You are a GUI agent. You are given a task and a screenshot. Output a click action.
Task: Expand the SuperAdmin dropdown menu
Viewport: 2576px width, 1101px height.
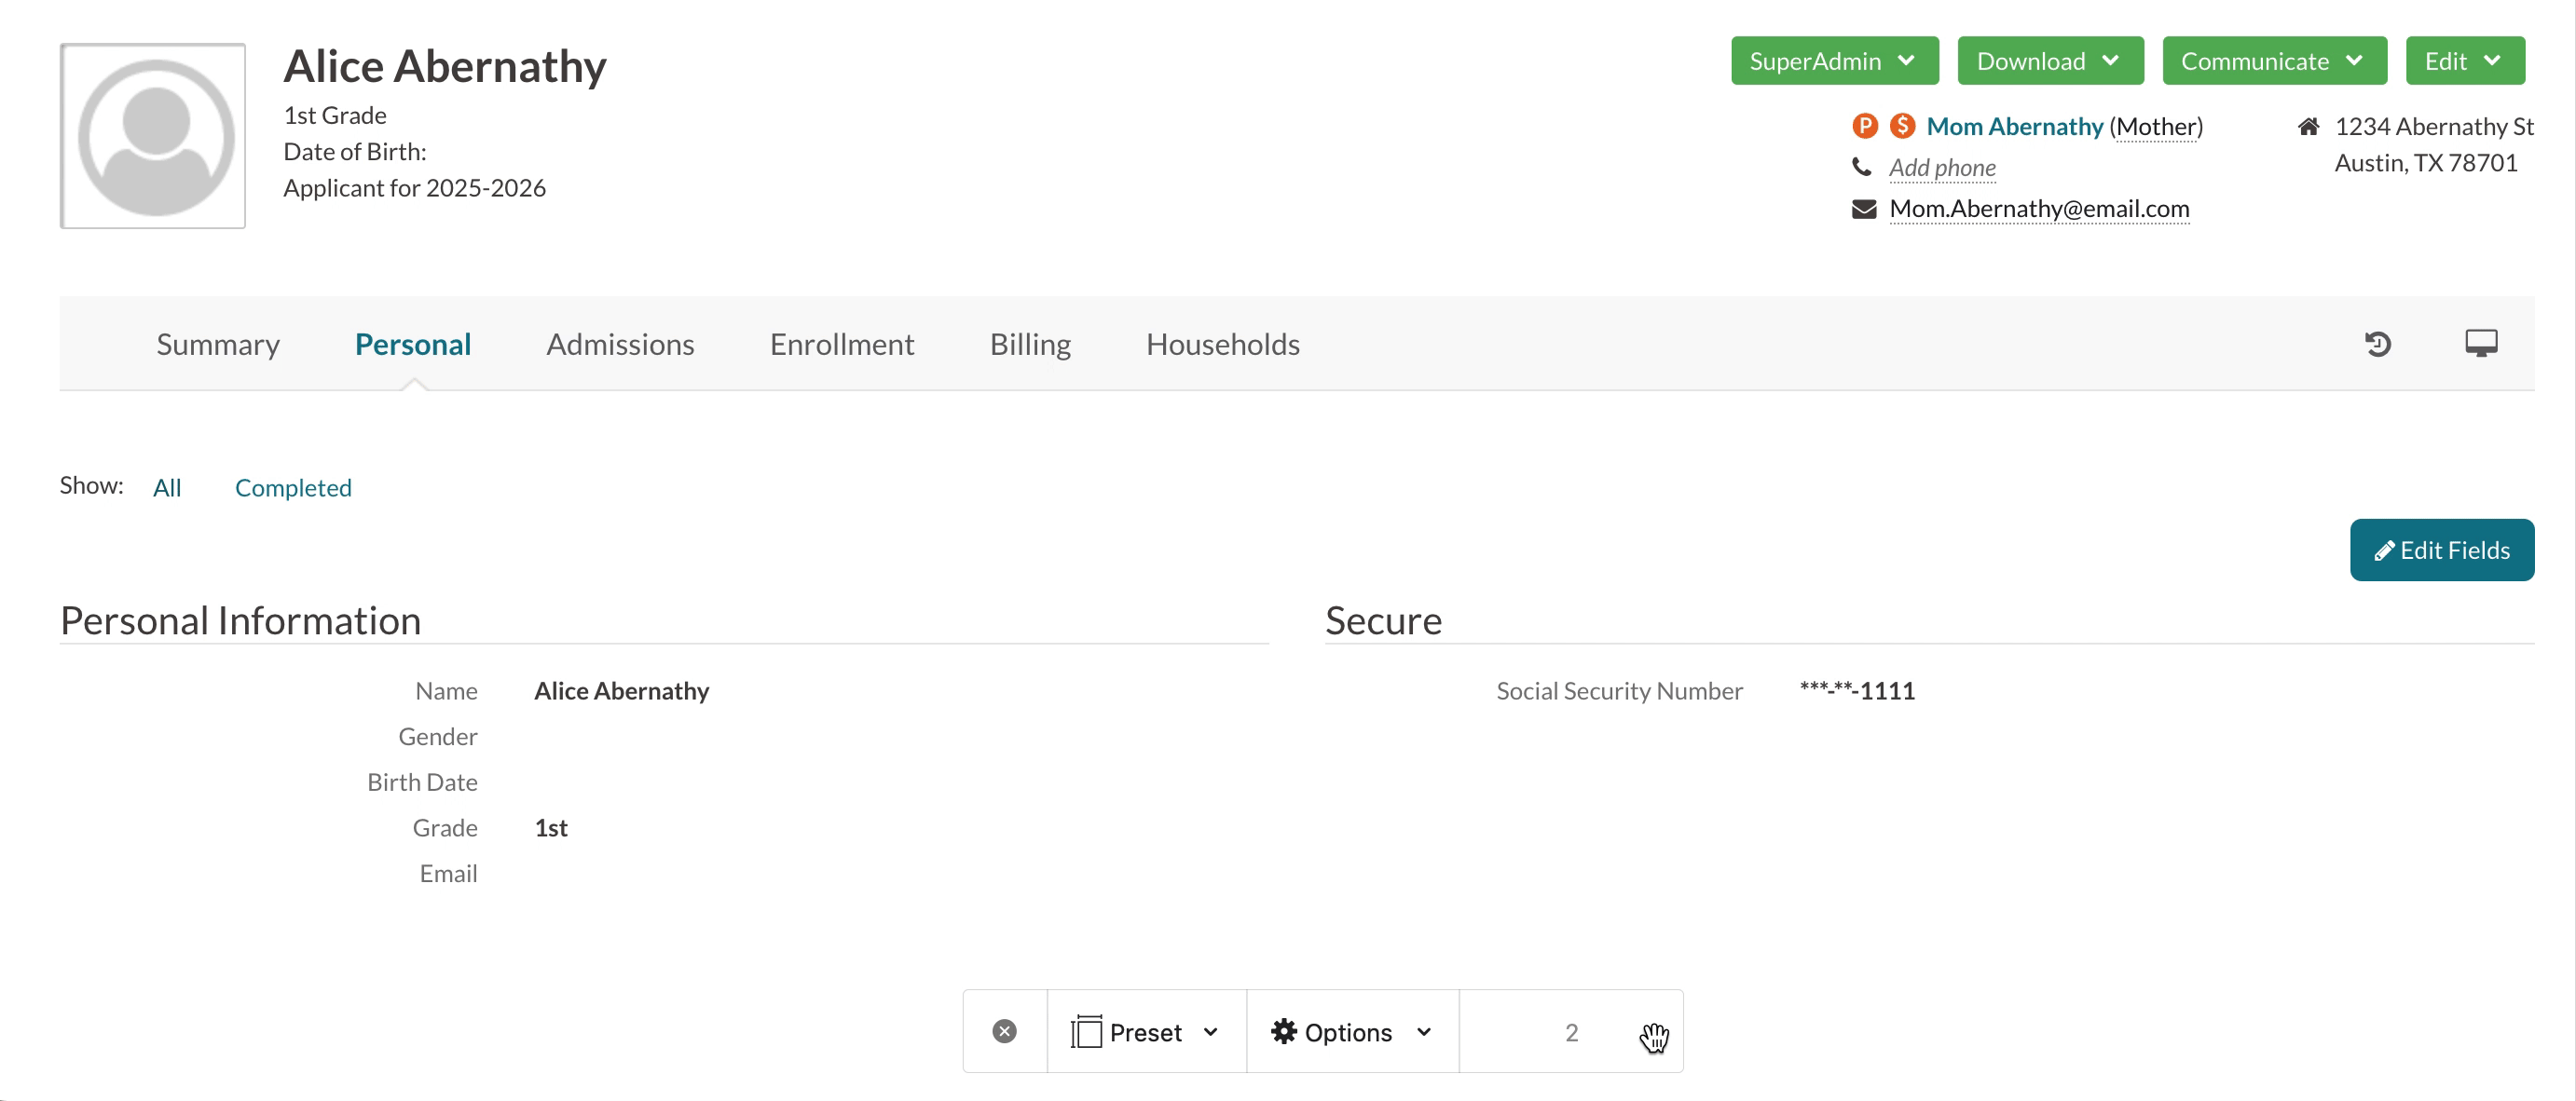tap(1829, 61)
